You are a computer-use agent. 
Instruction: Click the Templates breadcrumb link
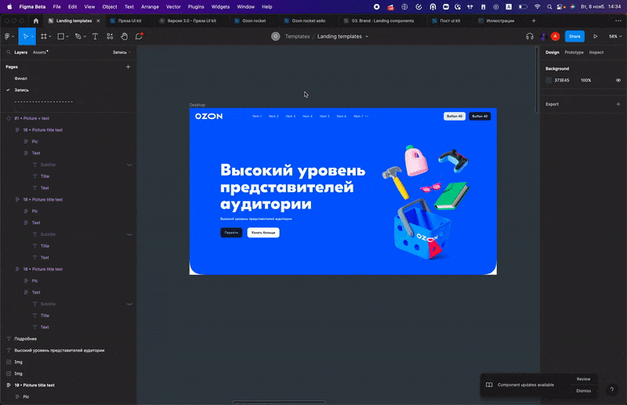(x=297, y=36)
